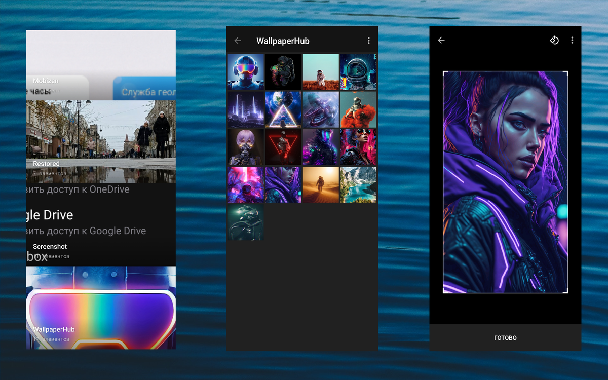Select the purple glowing towers wallpaper thumbnail

pyautogui.click(x=246, y=109)
